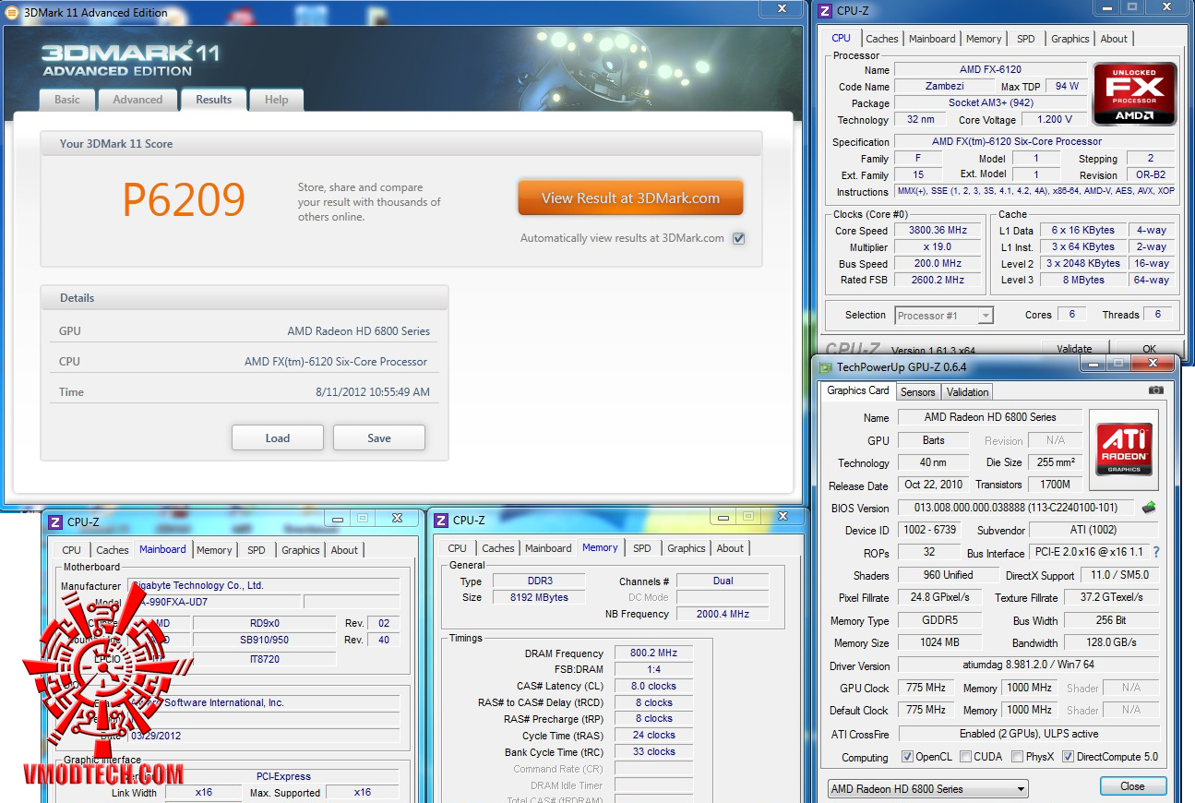The width and height of the screenshot is (1195, 803).
Task: Select the Graphics Card tab in GPU-Z
Action: coord(858,390)
